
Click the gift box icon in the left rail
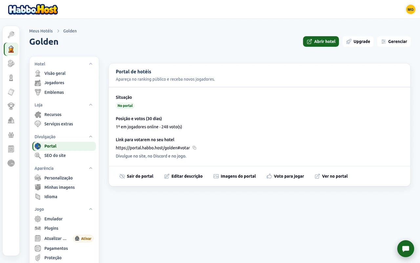point(11,135)
